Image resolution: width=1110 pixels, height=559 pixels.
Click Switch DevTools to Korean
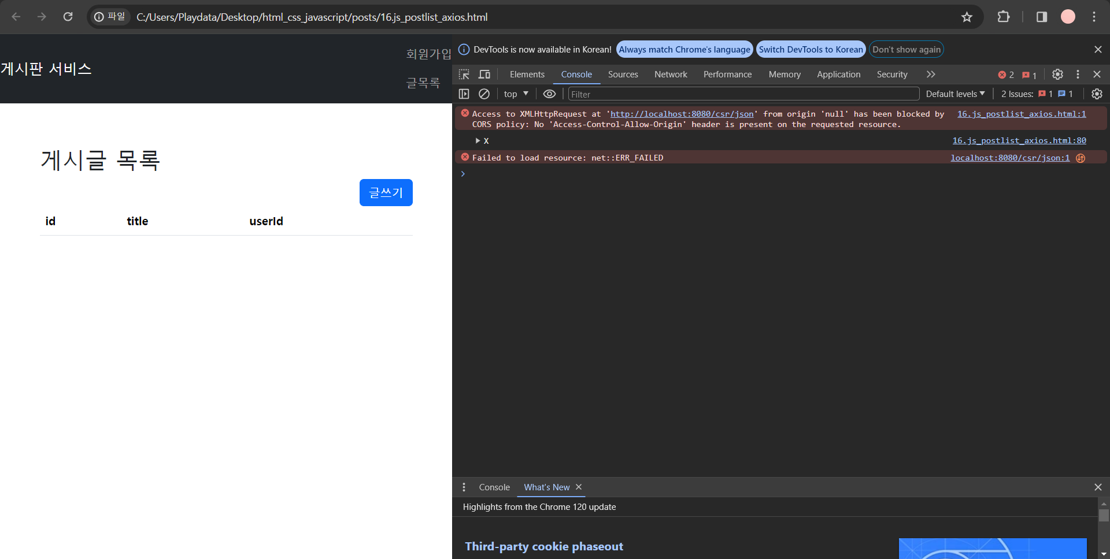(811, 50)
